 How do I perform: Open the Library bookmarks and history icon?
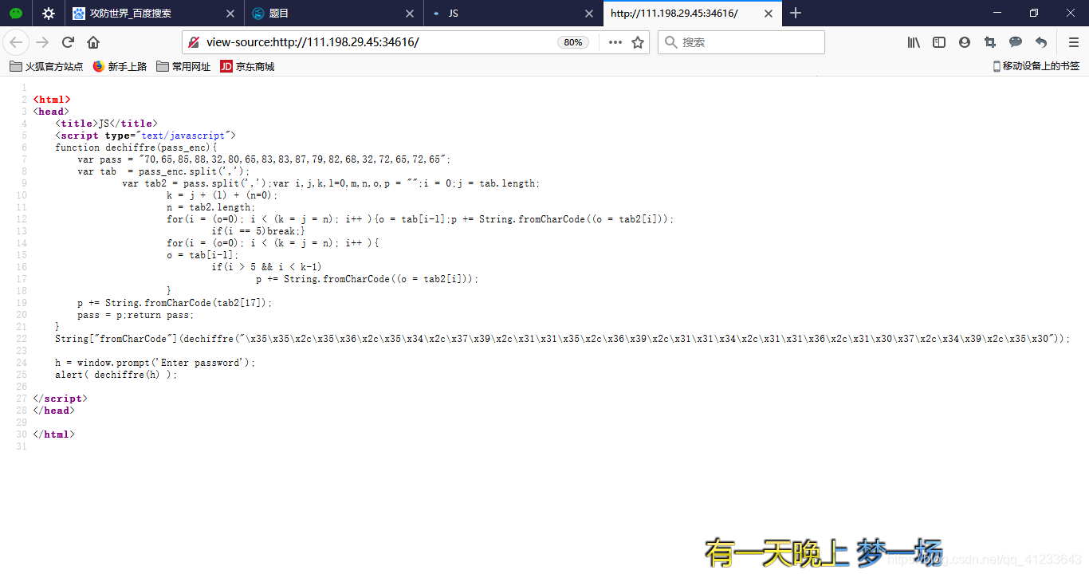(x=914, y=42)
